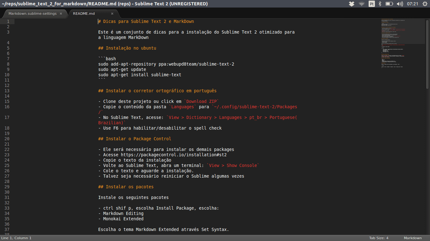Open the Dropbox tray icon

[352, 4]
